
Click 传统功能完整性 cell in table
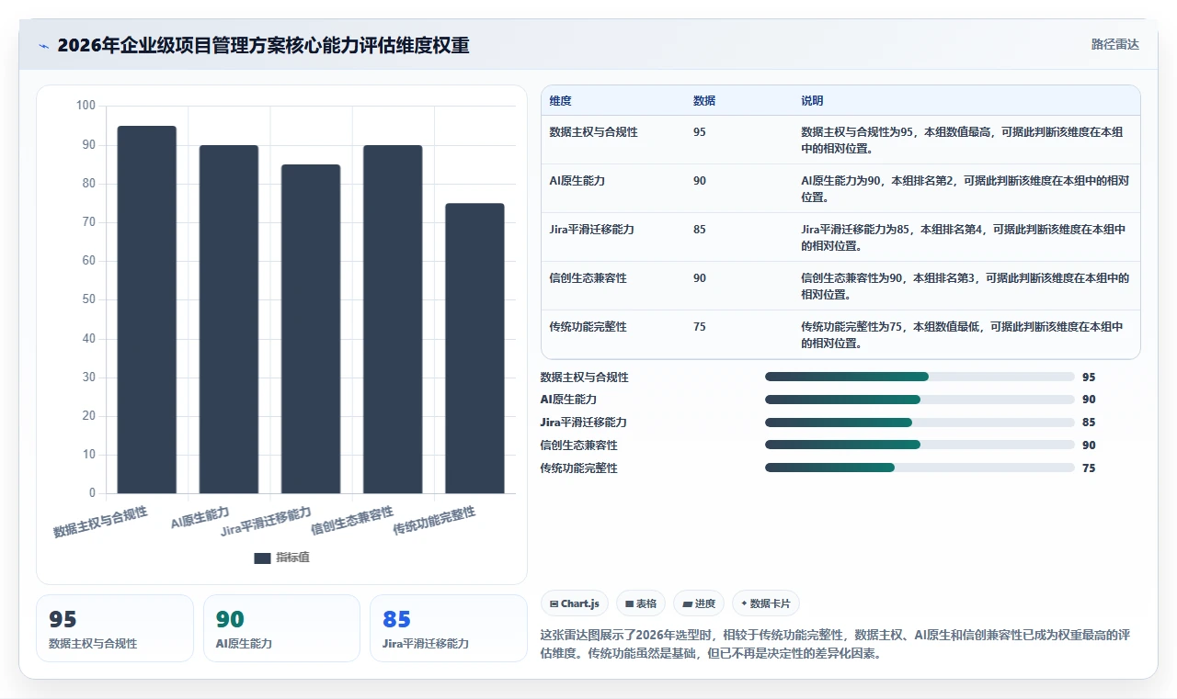click(x=588, y=327)
